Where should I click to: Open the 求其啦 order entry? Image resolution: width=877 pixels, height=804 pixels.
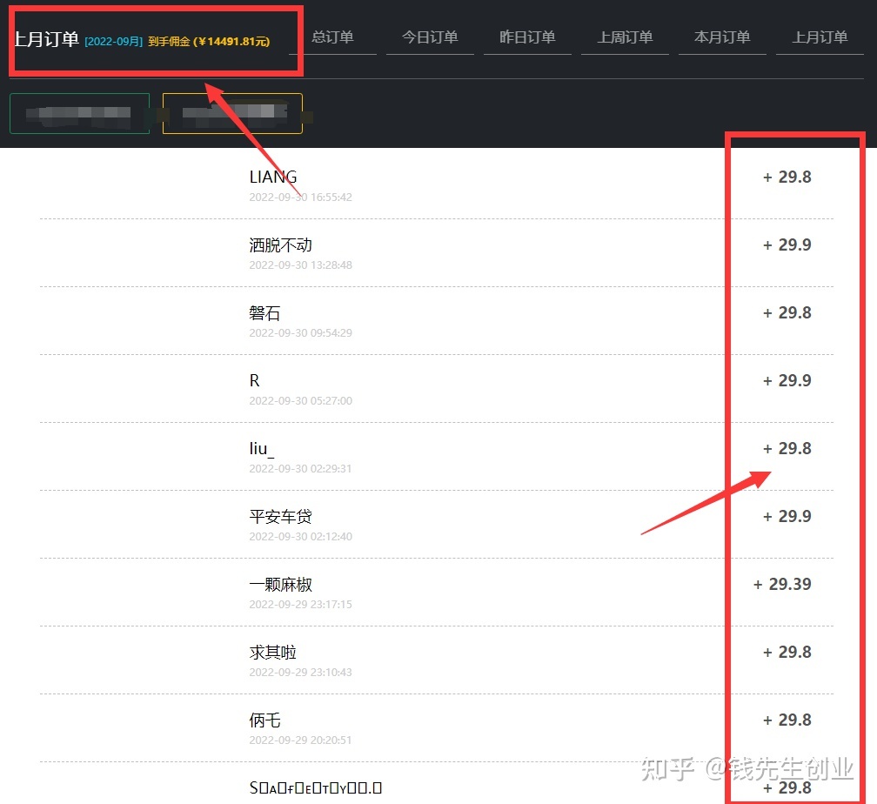tap(272, 653)
